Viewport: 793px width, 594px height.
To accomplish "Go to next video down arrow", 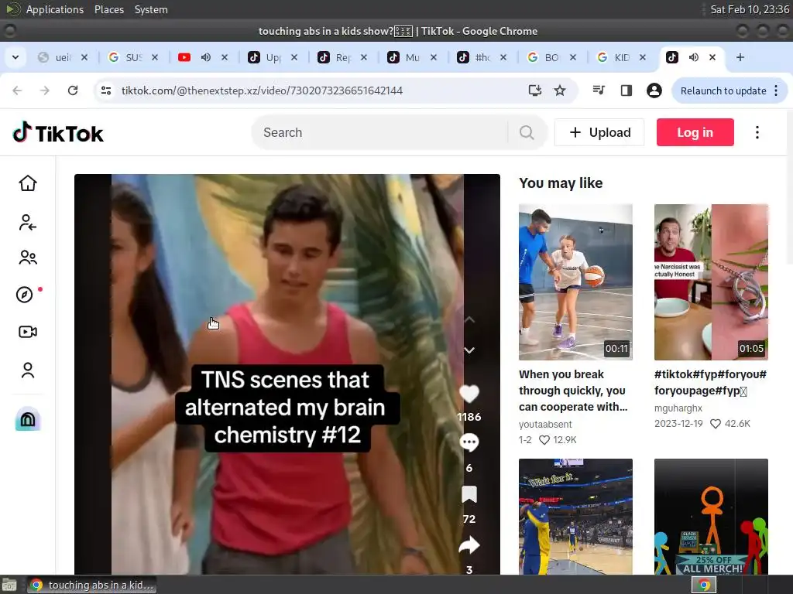I will 469,350.
